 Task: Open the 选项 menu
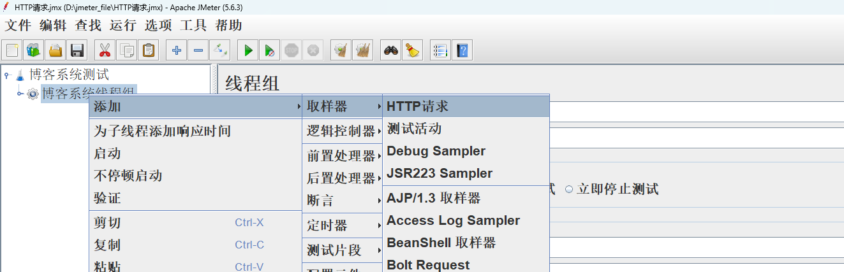click(x=158, y=25)
